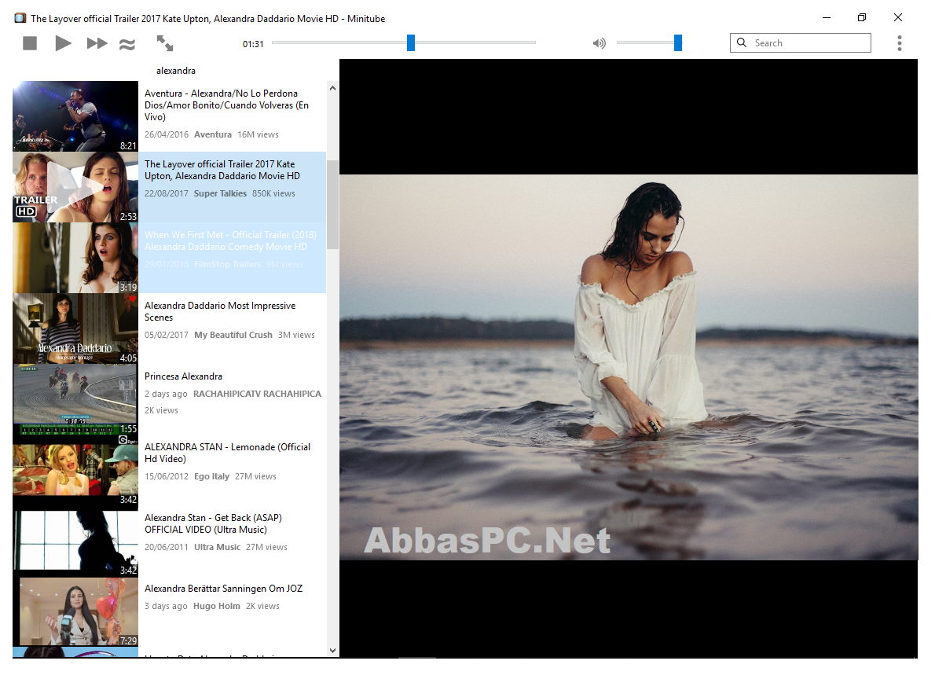Click channel name 'Ultra Music'

tap(217, 547)
